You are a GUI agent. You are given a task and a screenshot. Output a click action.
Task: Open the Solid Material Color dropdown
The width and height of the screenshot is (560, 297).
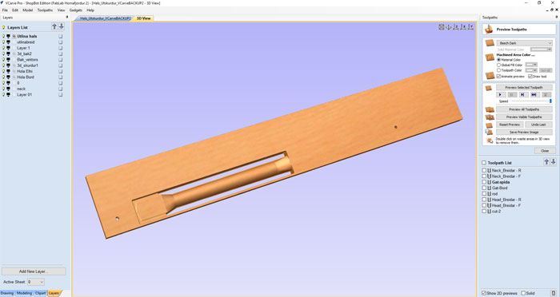tap(541, 49)
